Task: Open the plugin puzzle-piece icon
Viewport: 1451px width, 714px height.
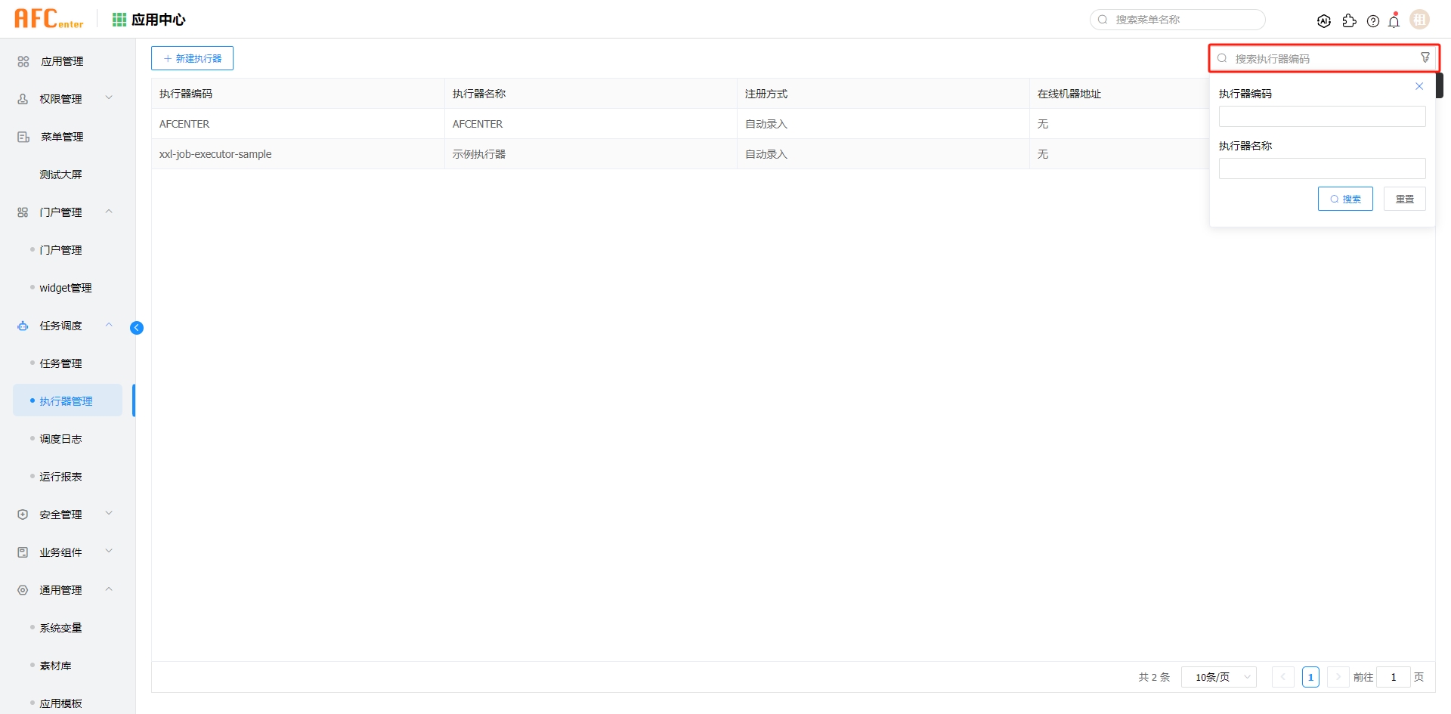Action: click(1349, 21)
